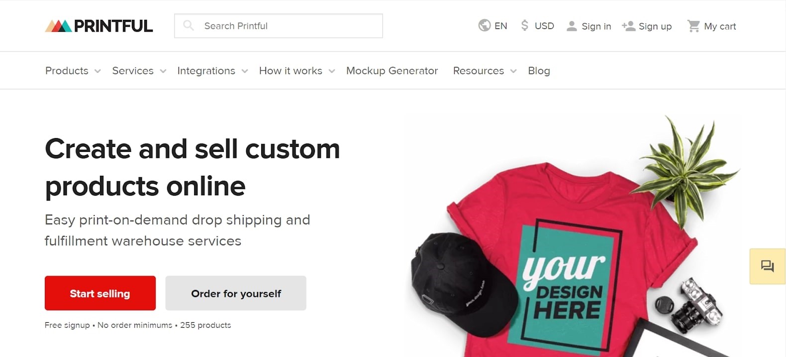Click the dollar currency icon
The image size is (786, 357).
524,25
